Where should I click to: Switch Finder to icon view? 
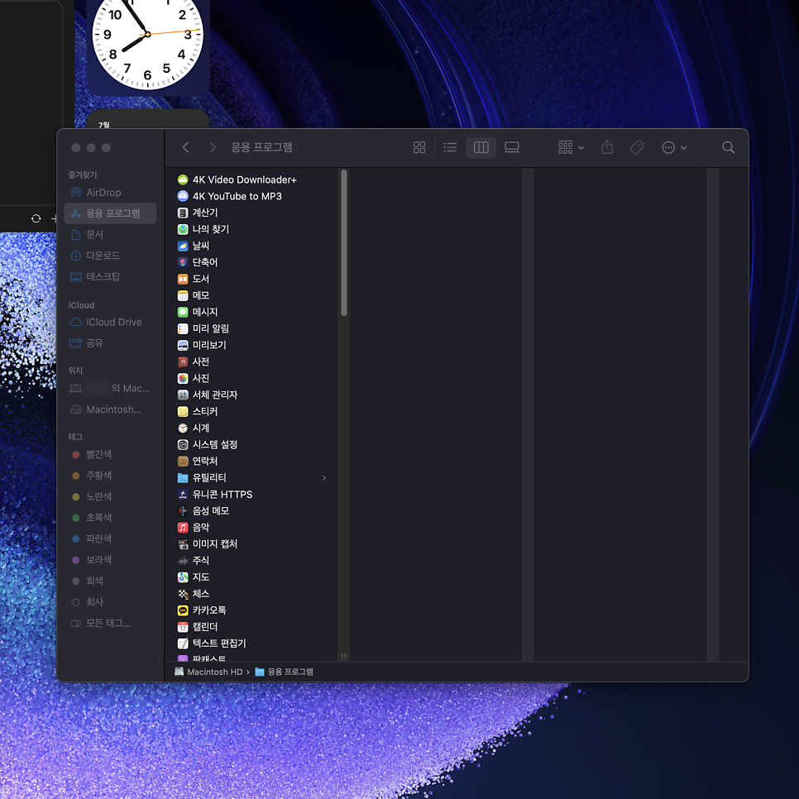[419, 148]
